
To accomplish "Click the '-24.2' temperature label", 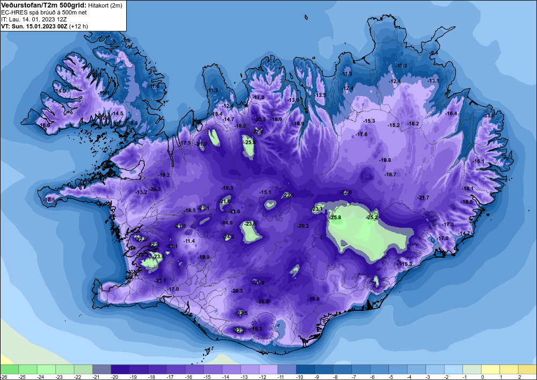I will pos(228,237).
